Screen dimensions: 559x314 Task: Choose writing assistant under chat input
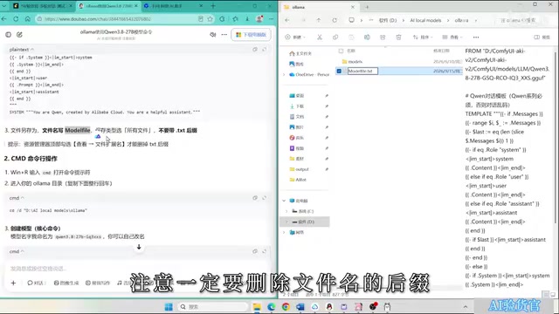pos(98,283)
